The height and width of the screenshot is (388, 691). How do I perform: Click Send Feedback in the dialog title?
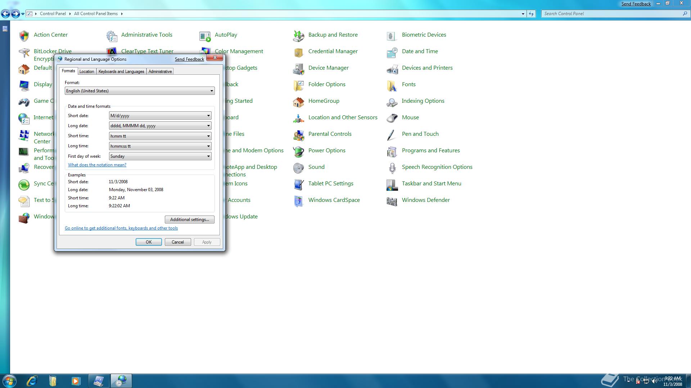(x=189, y=59)
